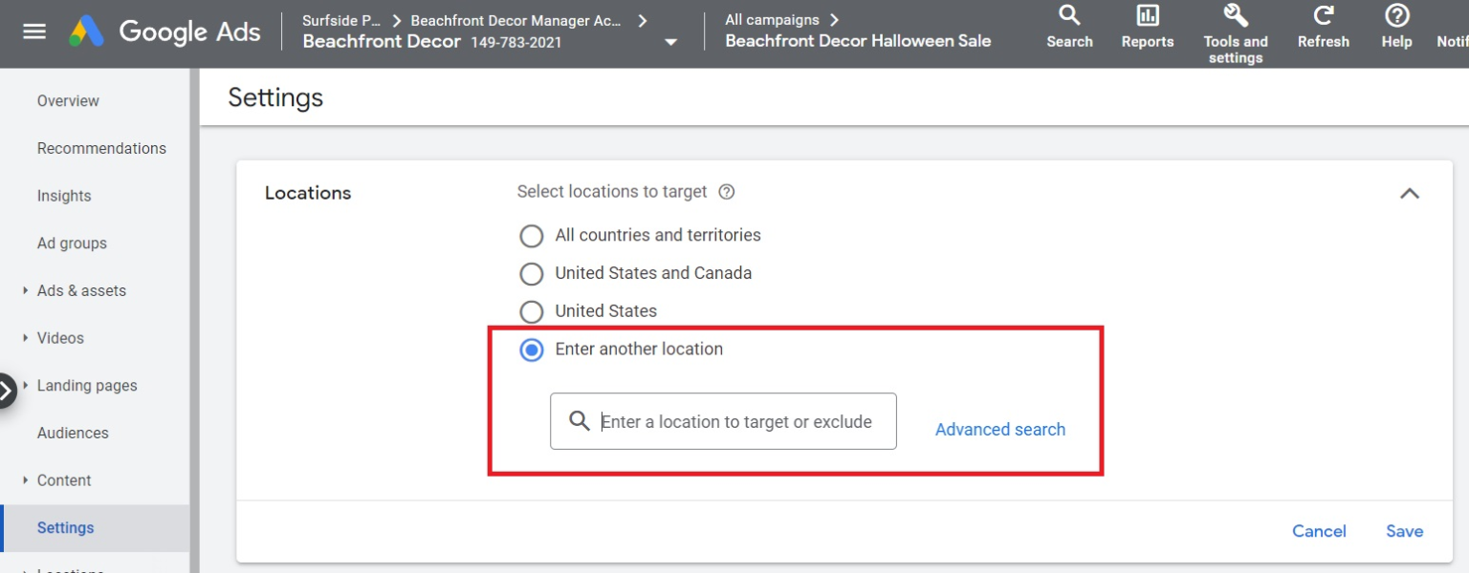Switch to the Audiences section

pyautogui.click(x=73, y=433)
